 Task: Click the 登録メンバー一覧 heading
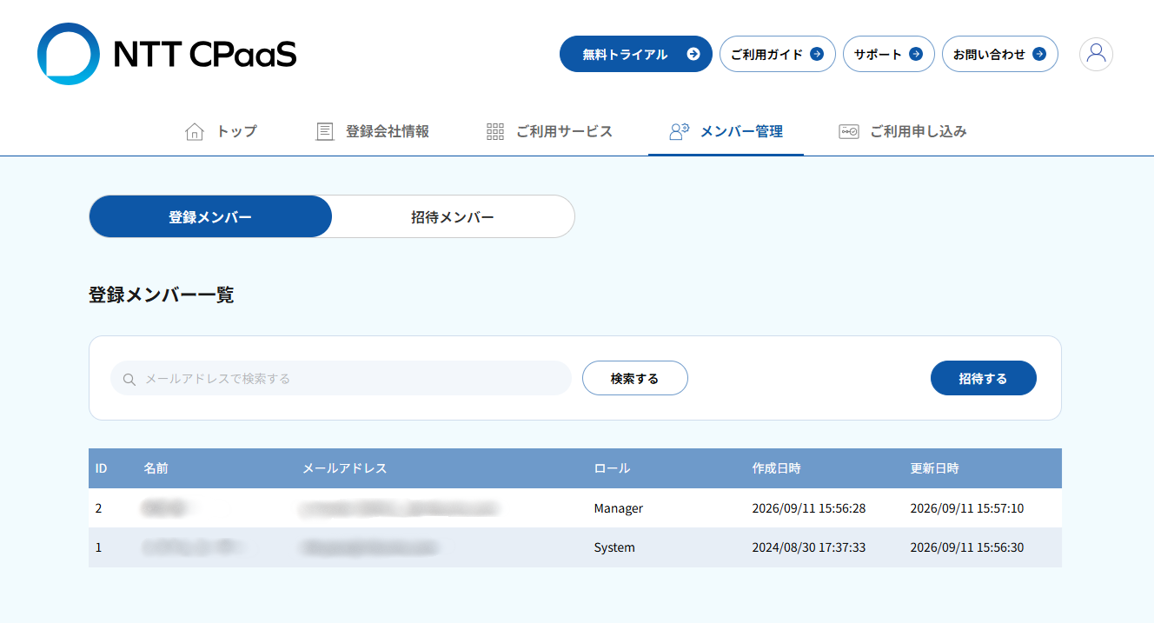coord(162,295)
